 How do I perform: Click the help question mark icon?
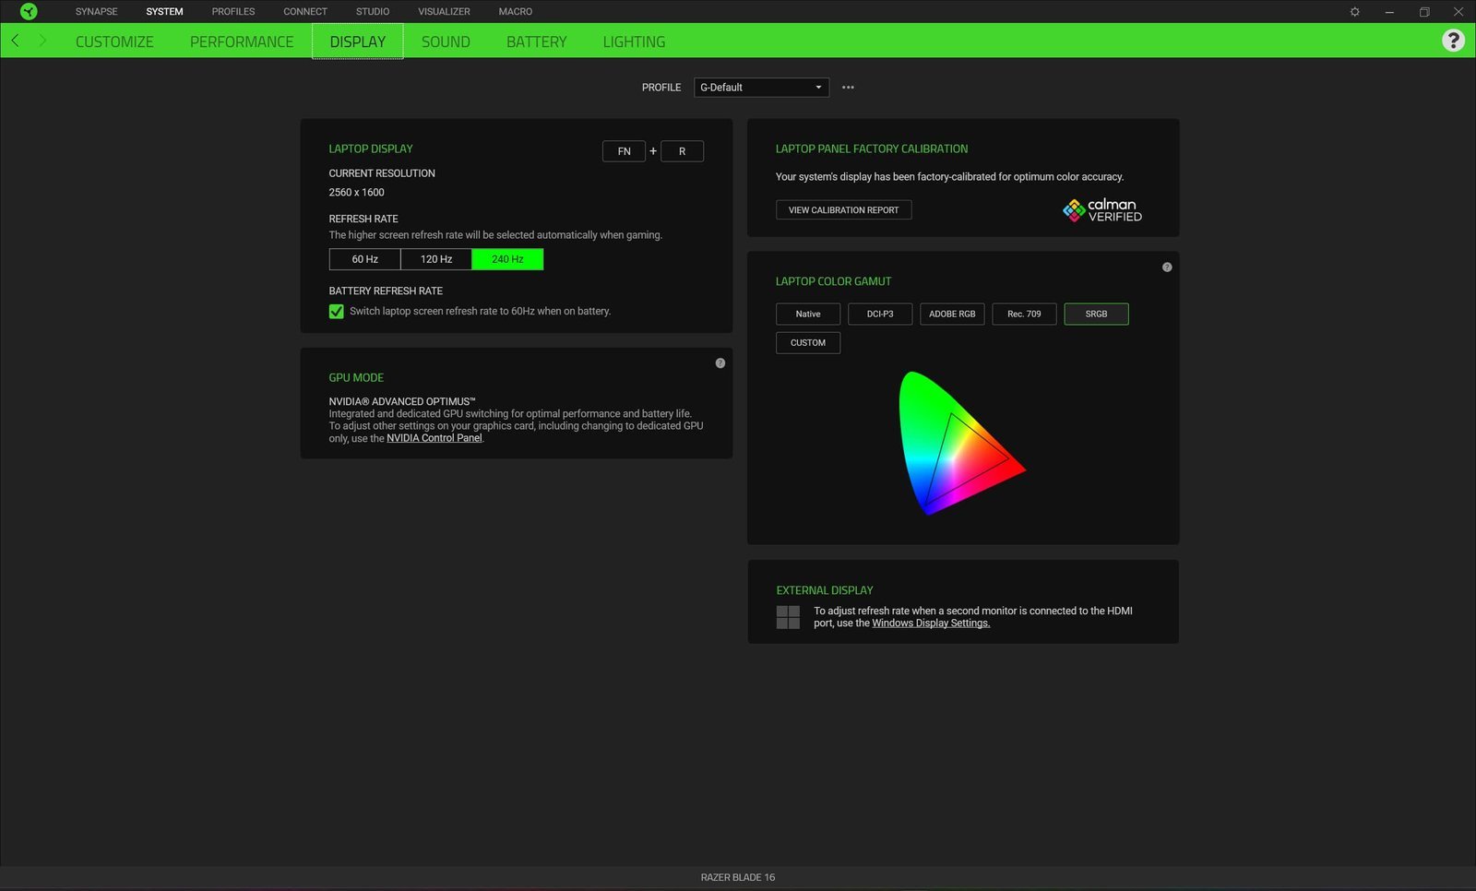(x=1453, y=41)
